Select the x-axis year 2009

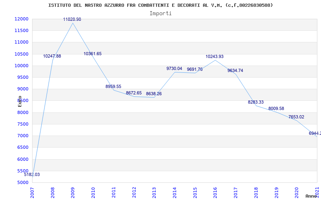coord(73,192)
